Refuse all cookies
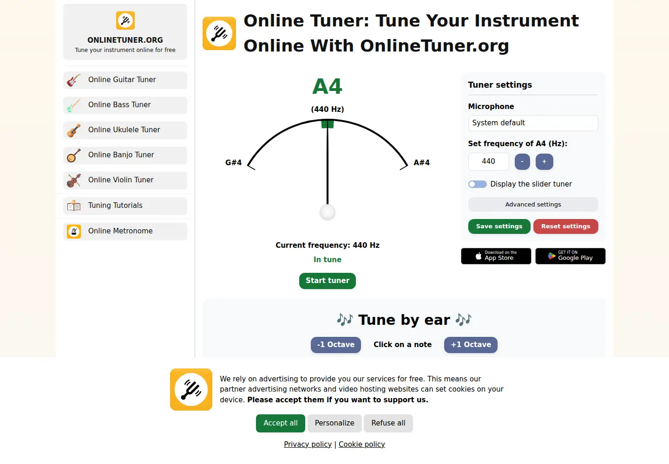This screenshot has width=669, height=464. point(388,423)
